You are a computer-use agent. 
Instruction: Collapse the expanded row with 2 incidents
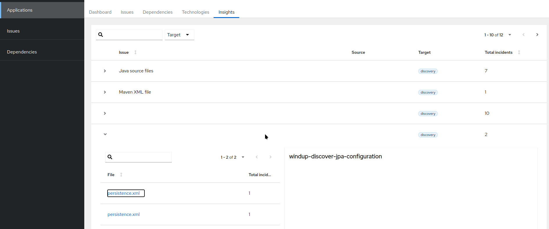pyautogui.click(x=105, y=134)
